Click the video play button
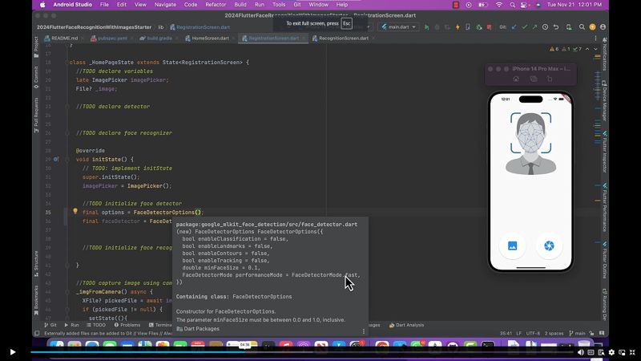The width and height of the screenshot is (641, 361). click(x=12, y=352)
